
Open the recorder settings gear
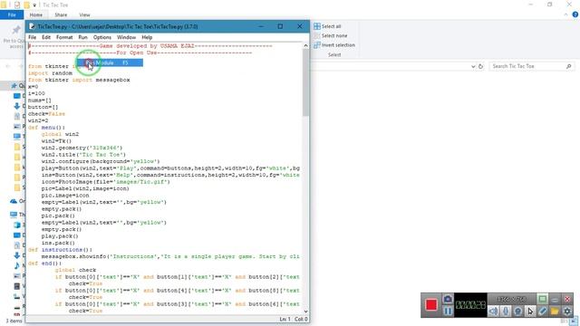click(567, 312)
